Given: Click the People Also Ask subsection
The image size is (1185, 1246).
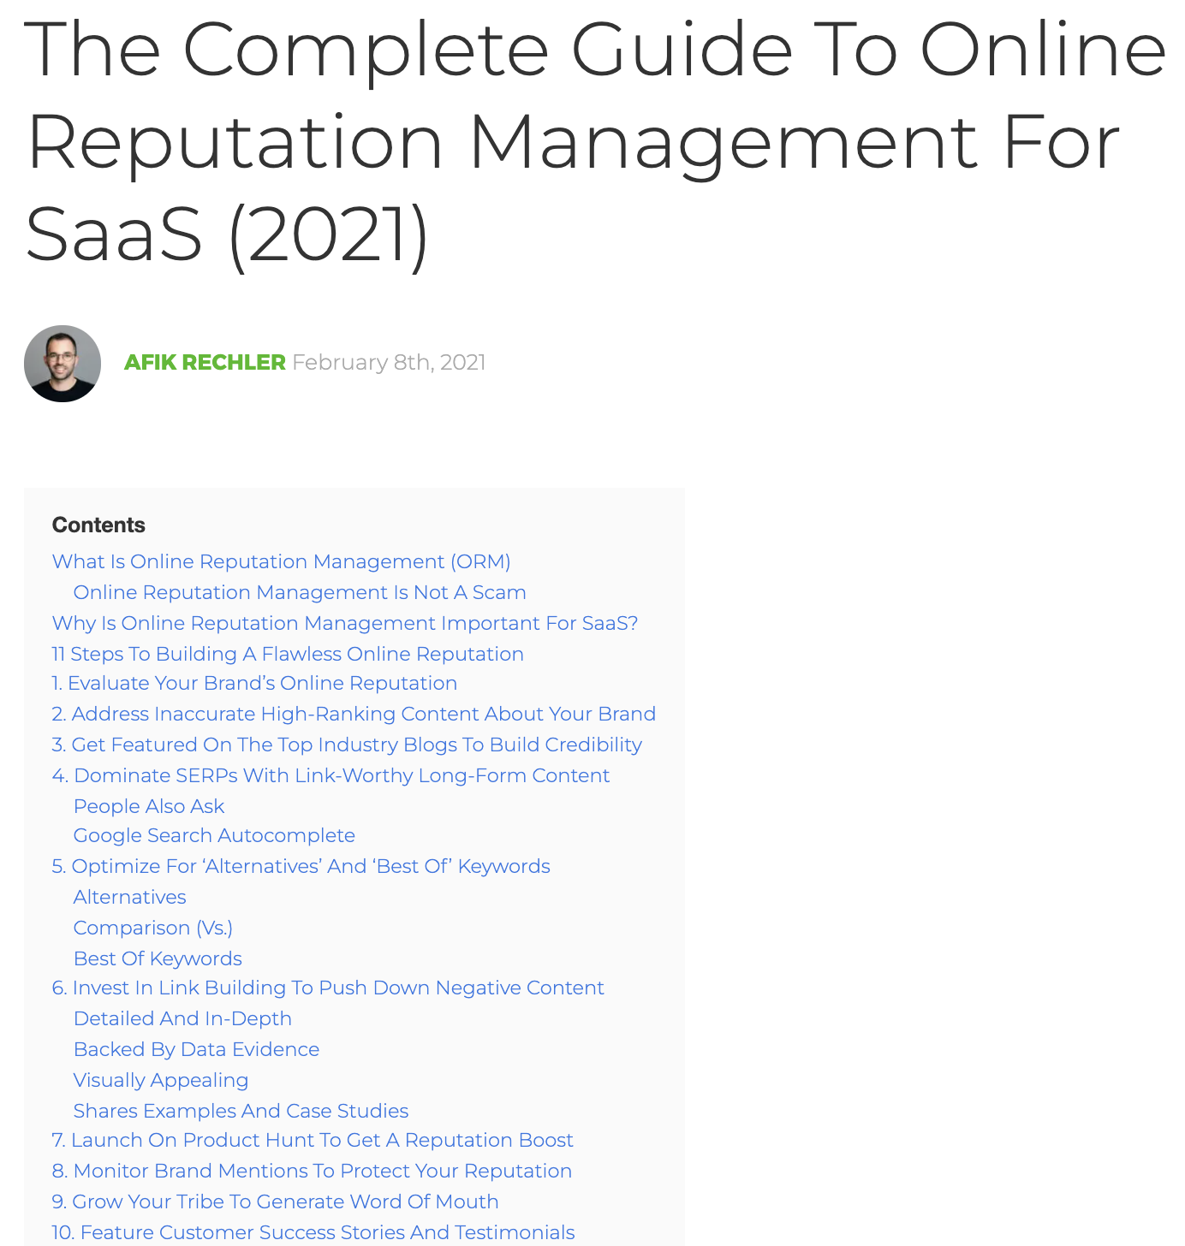Looking at the screenshot, I should pos(149,806).
